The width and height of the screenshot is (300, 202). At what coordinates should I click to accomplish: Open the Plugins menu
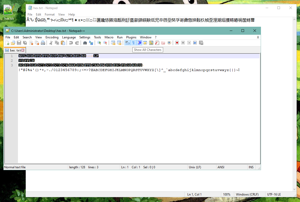[x=131, y=37]
